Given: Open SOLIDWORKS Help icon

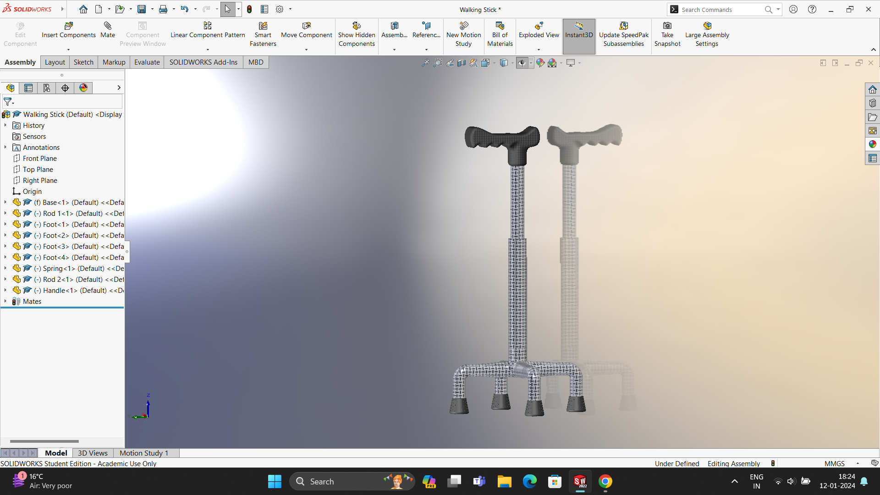Looking at the screenshot, I should [x=812, y=9].
